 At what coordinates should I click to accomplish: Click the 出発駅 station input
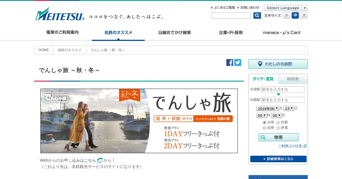tap(283, 89)
